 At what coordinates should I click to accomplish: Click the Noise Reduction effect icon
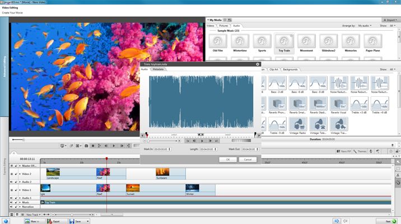[x=339, y=83]
